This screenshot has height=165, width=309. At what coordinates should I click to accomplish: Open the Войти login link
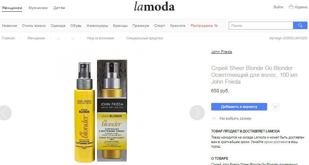[x=278, y=7]
